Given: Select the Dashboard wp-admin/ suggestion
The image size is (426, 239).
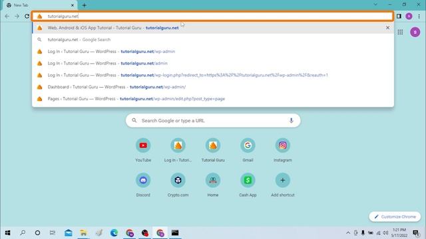Looking at the screenshot, I should click(x=213, y=87).
